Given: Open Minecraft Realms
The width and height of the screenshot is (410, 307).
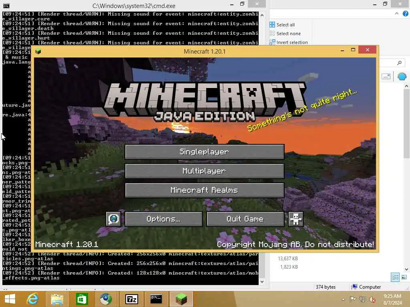Looking at the screenshot, I should [205, 190].
